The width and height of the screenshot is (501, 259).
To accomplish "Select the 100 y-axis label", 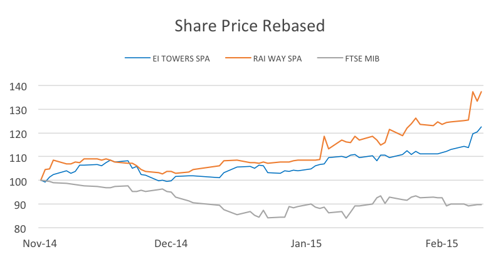I will 19,181.
